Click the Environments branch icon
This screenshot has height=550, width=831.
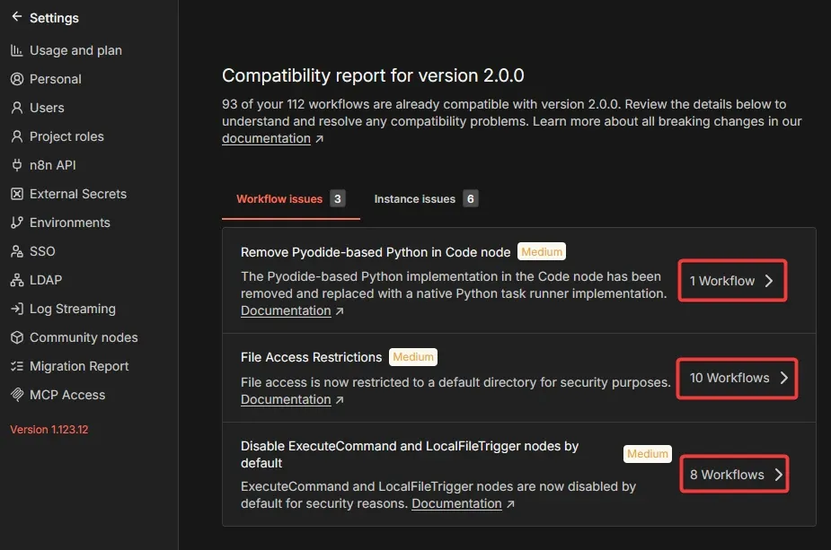[x=16, y=223]
